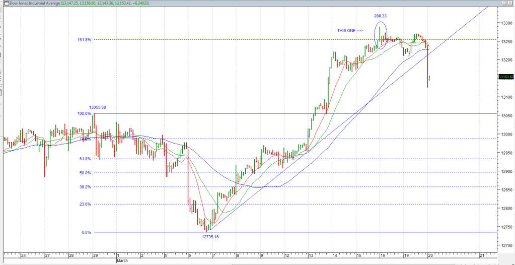Click the 13300 price axis label
Viewport: 515px width, 265px height.
506,23
